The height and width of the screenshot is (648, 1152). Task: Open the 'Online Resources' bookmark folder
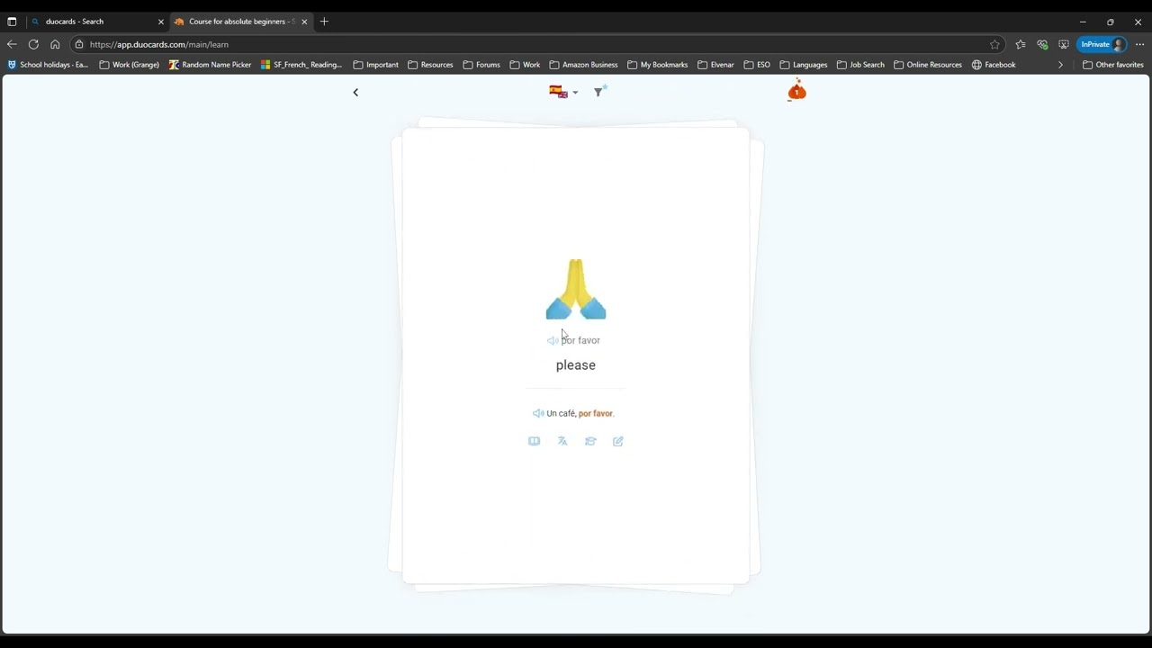click(928, 65)
